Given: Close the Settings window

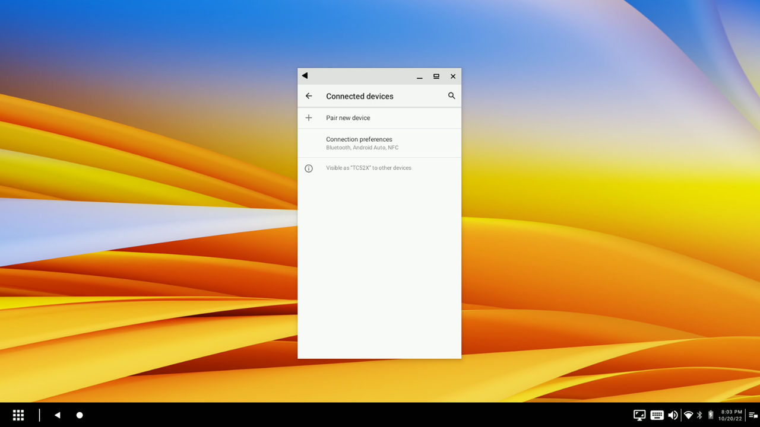Looking at the screenshot, I should click(453, 77).
